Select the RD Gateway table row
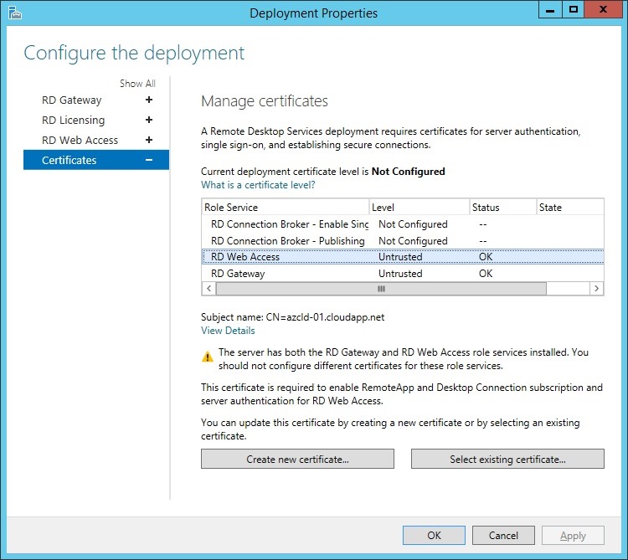The width and height of the screenshot is (628, 560). 403,274
